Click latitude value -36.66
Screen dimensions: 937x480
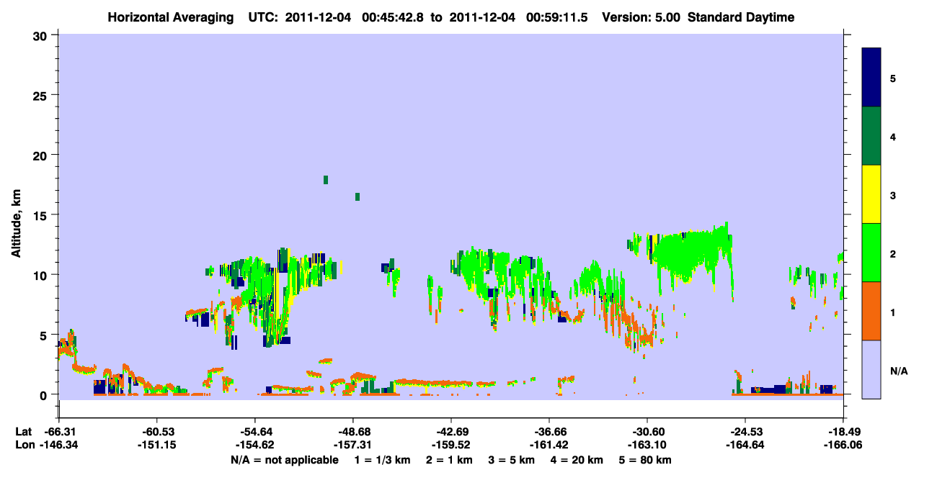tap(549, 432)
